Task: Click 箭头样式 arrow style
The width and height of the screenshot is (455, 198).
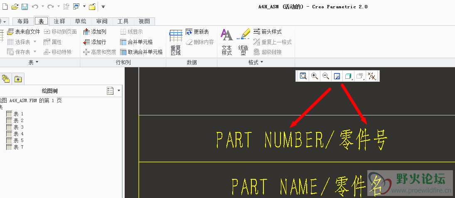Action: pyautogui.click(x=267, y=32)
